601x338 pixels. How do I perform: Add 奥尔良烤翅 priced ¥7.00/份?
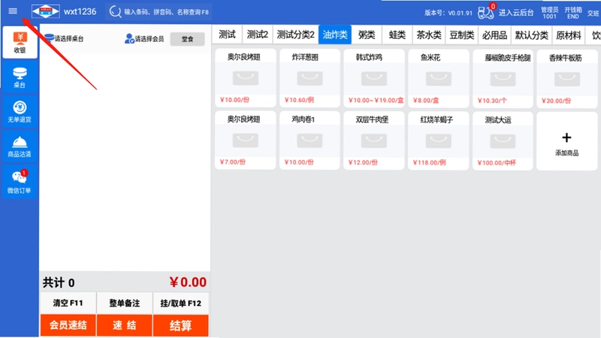click(246, 140)
